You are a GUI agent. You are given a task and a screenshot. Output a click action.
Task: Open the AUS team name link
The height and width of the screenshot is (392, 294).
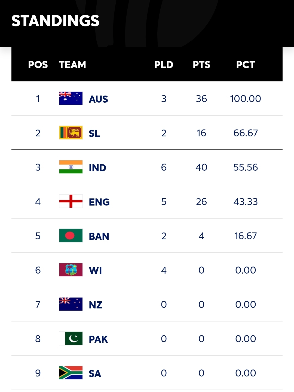98,99
